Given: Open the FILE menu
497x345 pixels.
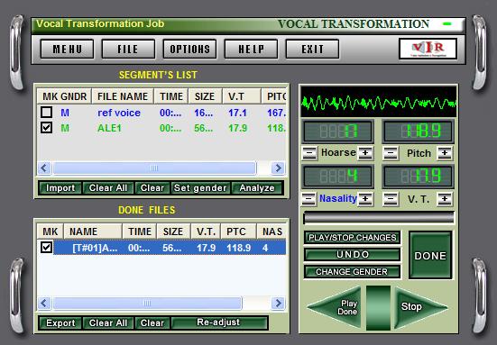Looking at the screenshot, I should [x=128, y=49].
